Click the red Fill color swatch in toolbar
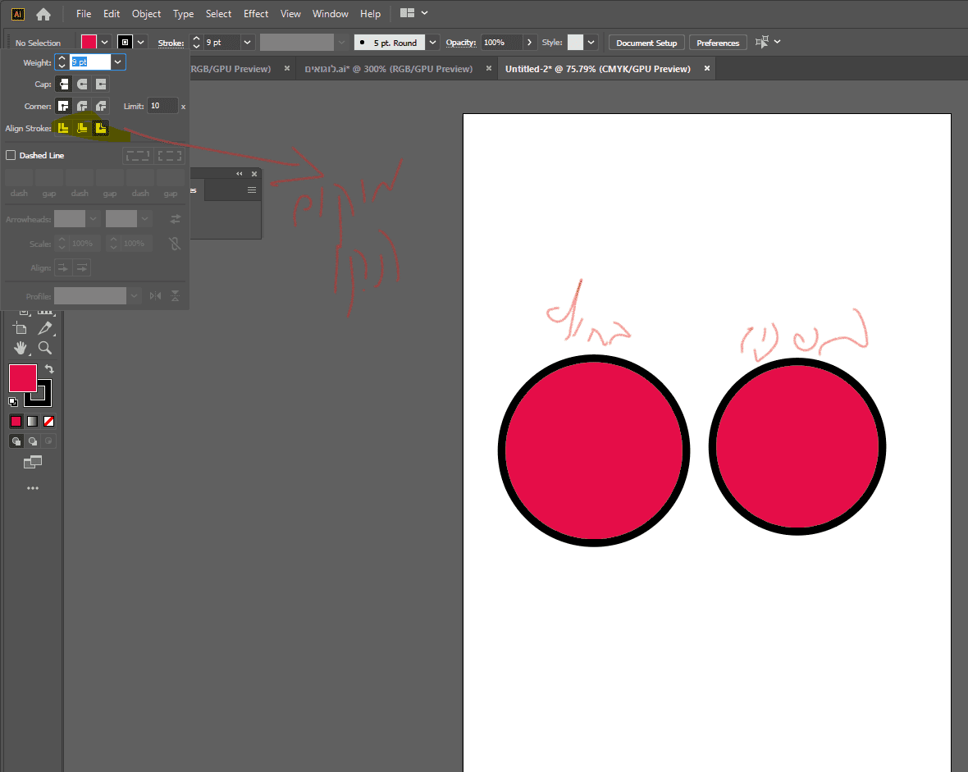968x772 pixels. [x=22, y=378]
